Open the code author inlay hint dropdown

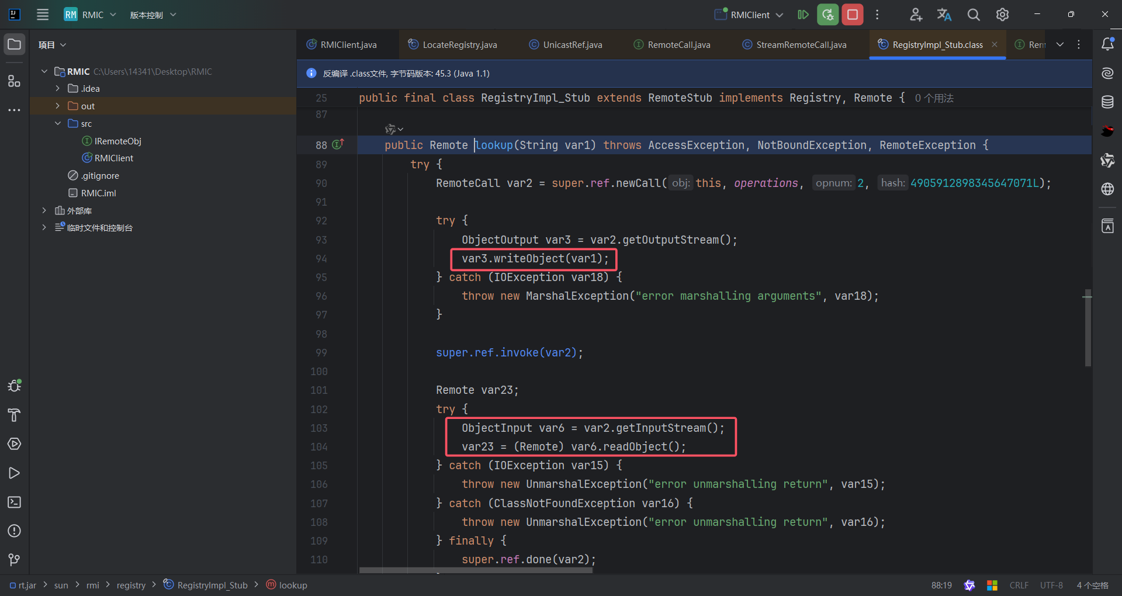click(x=394, y=129)
